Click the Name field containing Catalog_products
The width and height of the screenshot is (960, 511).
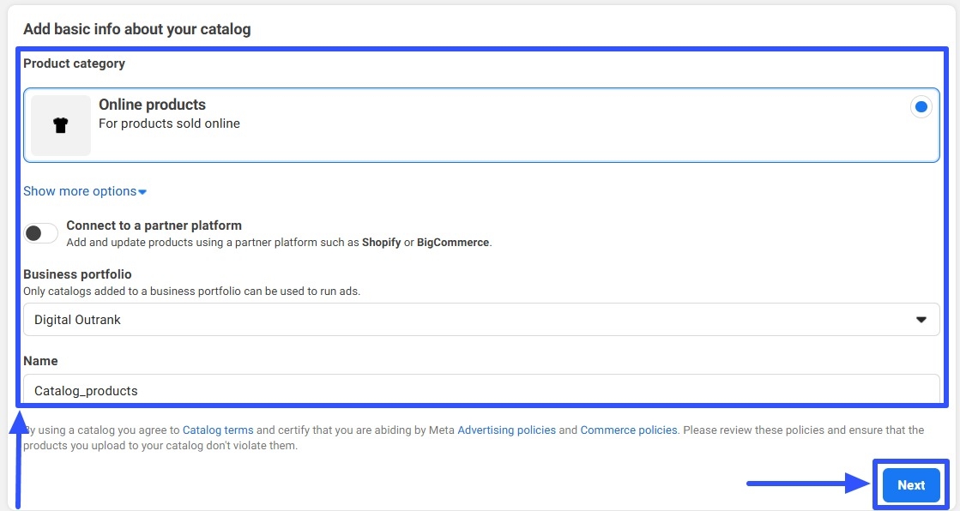pyautogui.click(x=480, y=390)
